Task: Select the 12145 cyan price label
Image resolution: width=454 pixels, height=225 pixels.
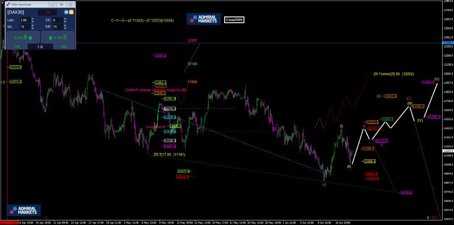Action: pyautogui.click(x=192, y=63)
